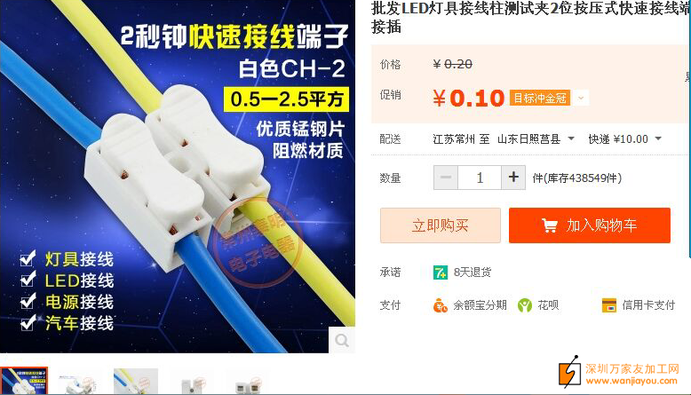Click the green 7+ return-guarantee icon
The width and height of the screenshot is (691, 395).
[441, 273]
